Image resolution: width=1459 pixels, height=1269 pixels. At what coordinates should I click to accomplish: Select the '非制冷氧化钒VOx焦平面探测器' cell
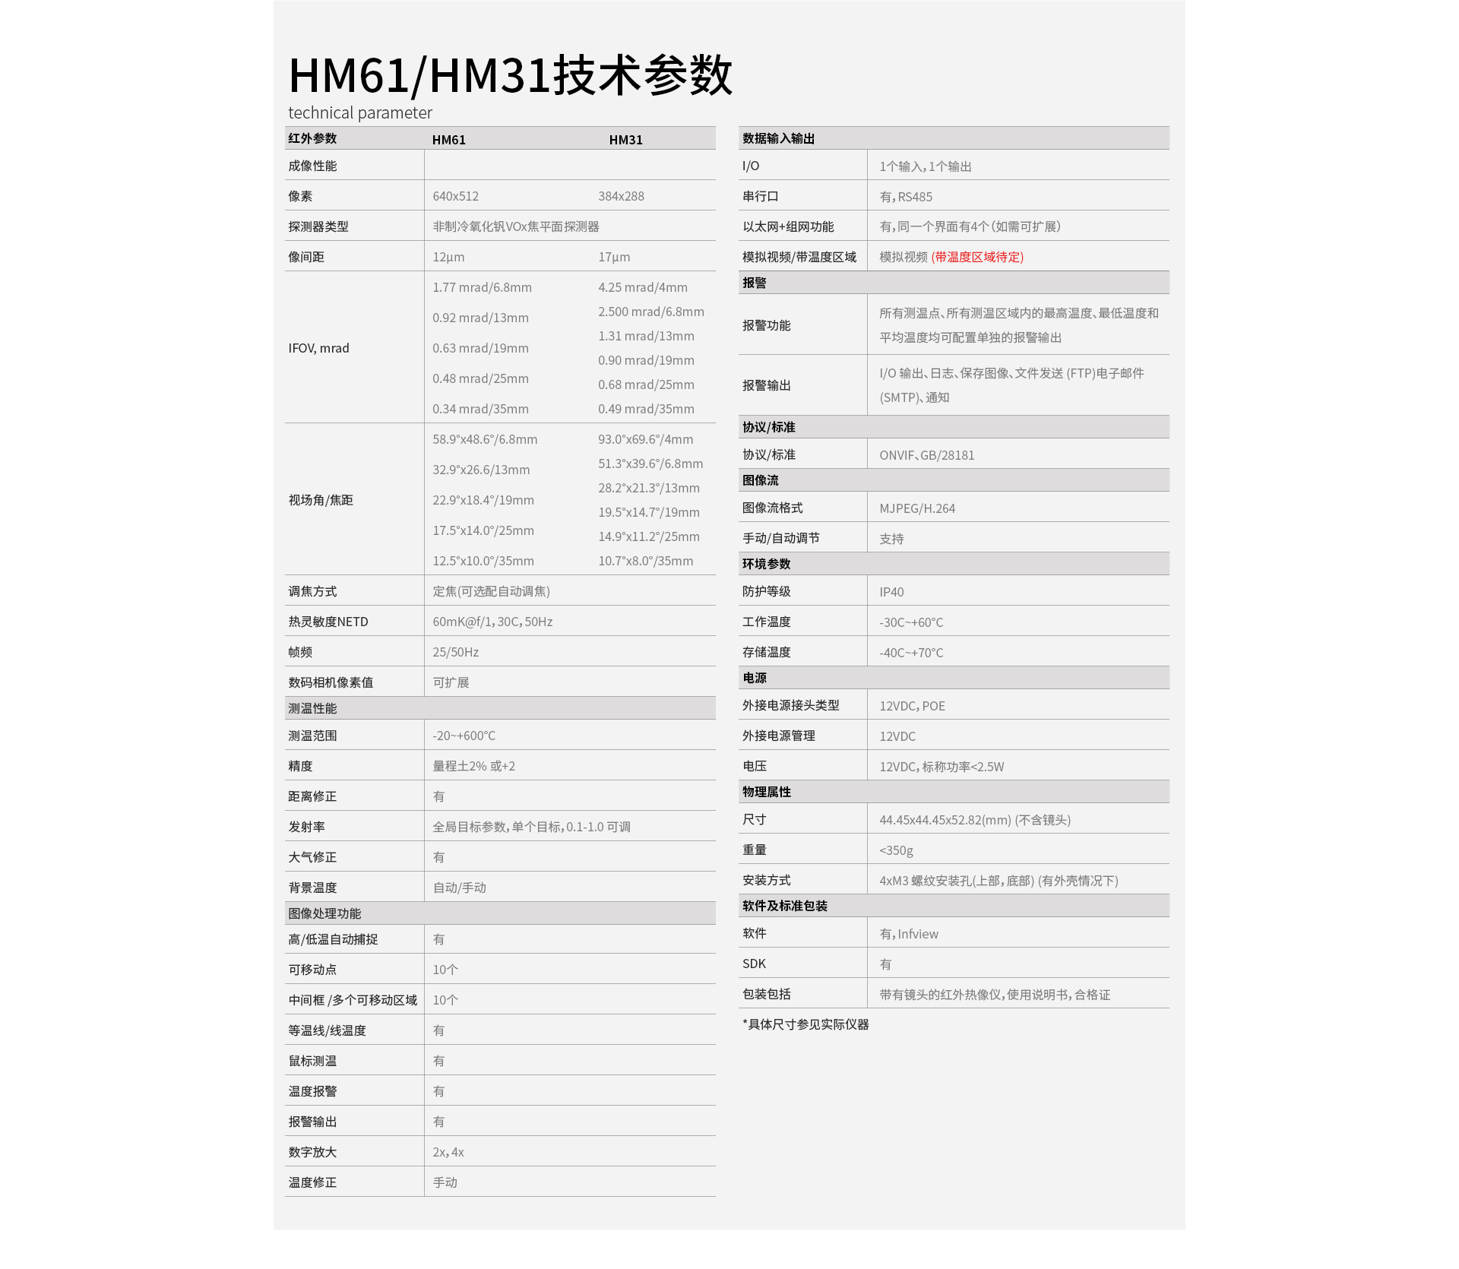(x=516, y=226)
